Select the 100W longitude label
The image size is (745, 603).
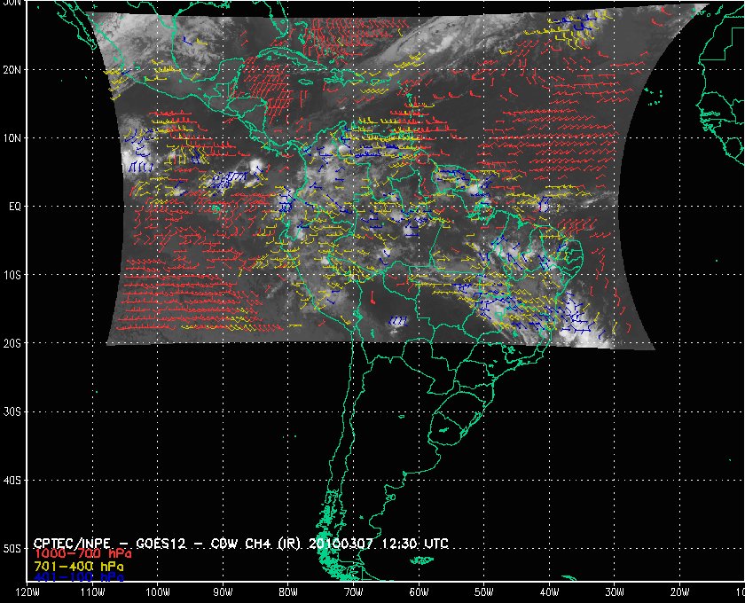coord(157,592)
